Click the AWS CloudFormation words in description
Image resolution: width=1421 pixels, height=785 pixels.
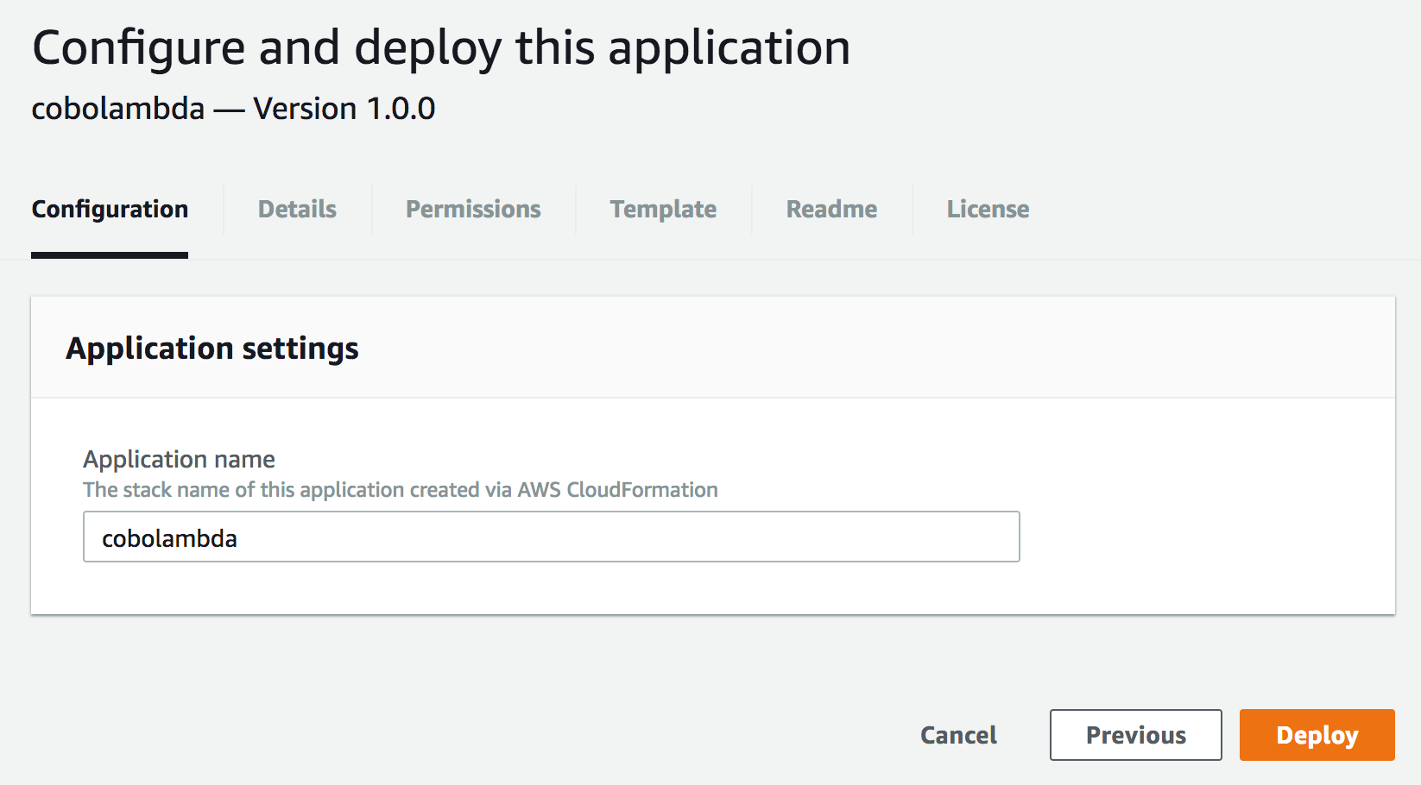click(617, 490)
